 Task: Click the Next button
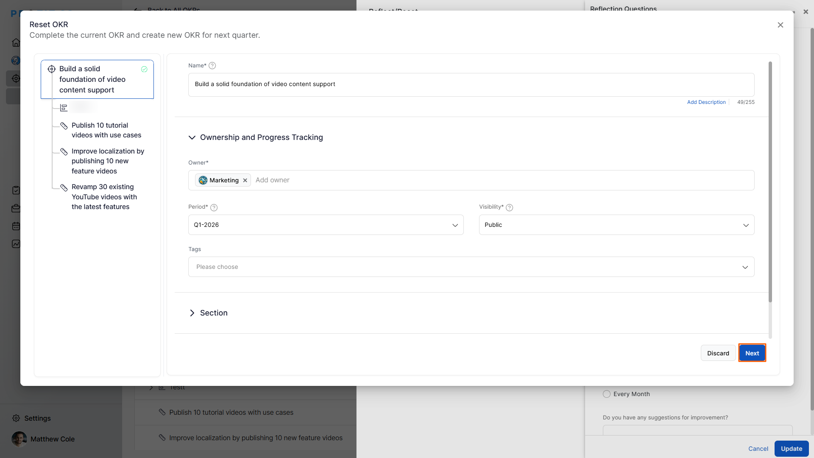(752, 353)
